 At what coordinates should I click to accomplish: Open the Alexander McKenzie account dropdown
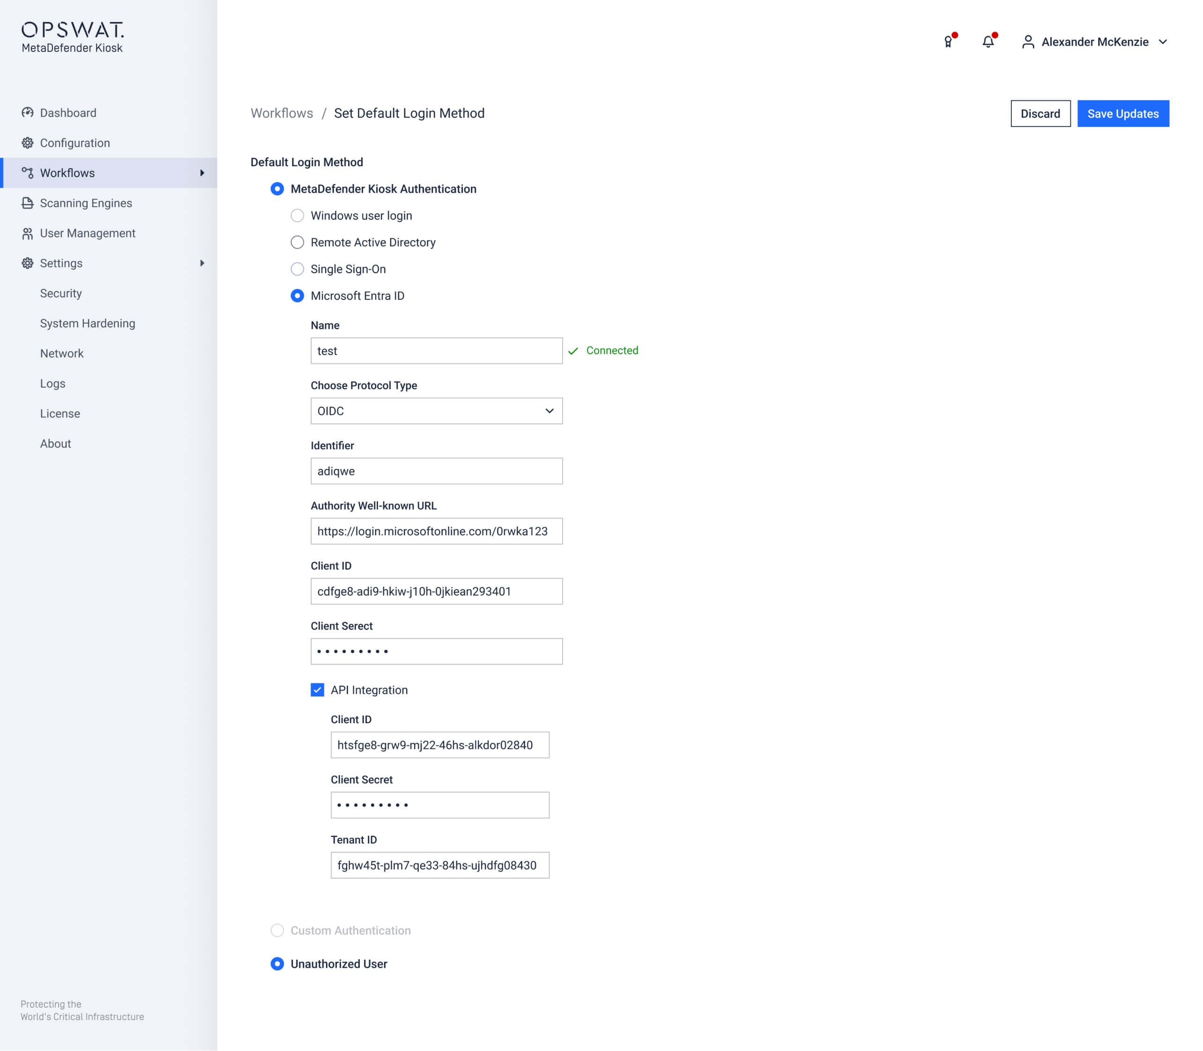[1164, 42]
